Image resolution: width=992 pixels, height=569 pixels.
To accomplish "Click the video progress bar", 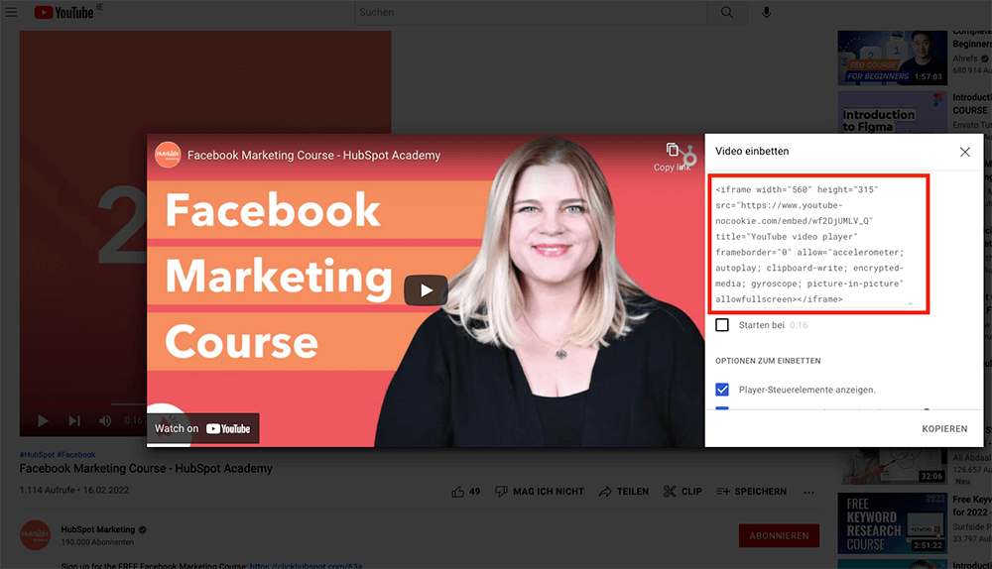I will coord(86,404).
